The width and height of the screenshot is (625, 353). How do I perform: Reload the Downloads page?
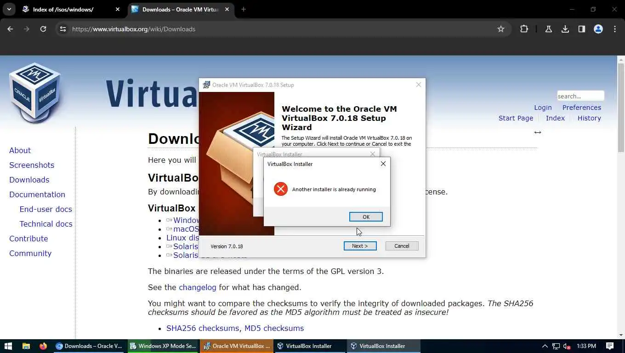point(43,29)
